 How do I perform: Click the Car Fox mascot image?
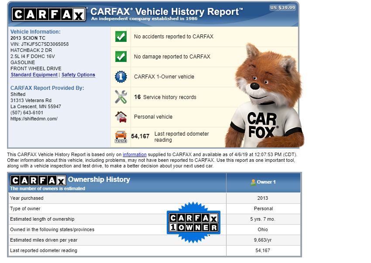265,96
